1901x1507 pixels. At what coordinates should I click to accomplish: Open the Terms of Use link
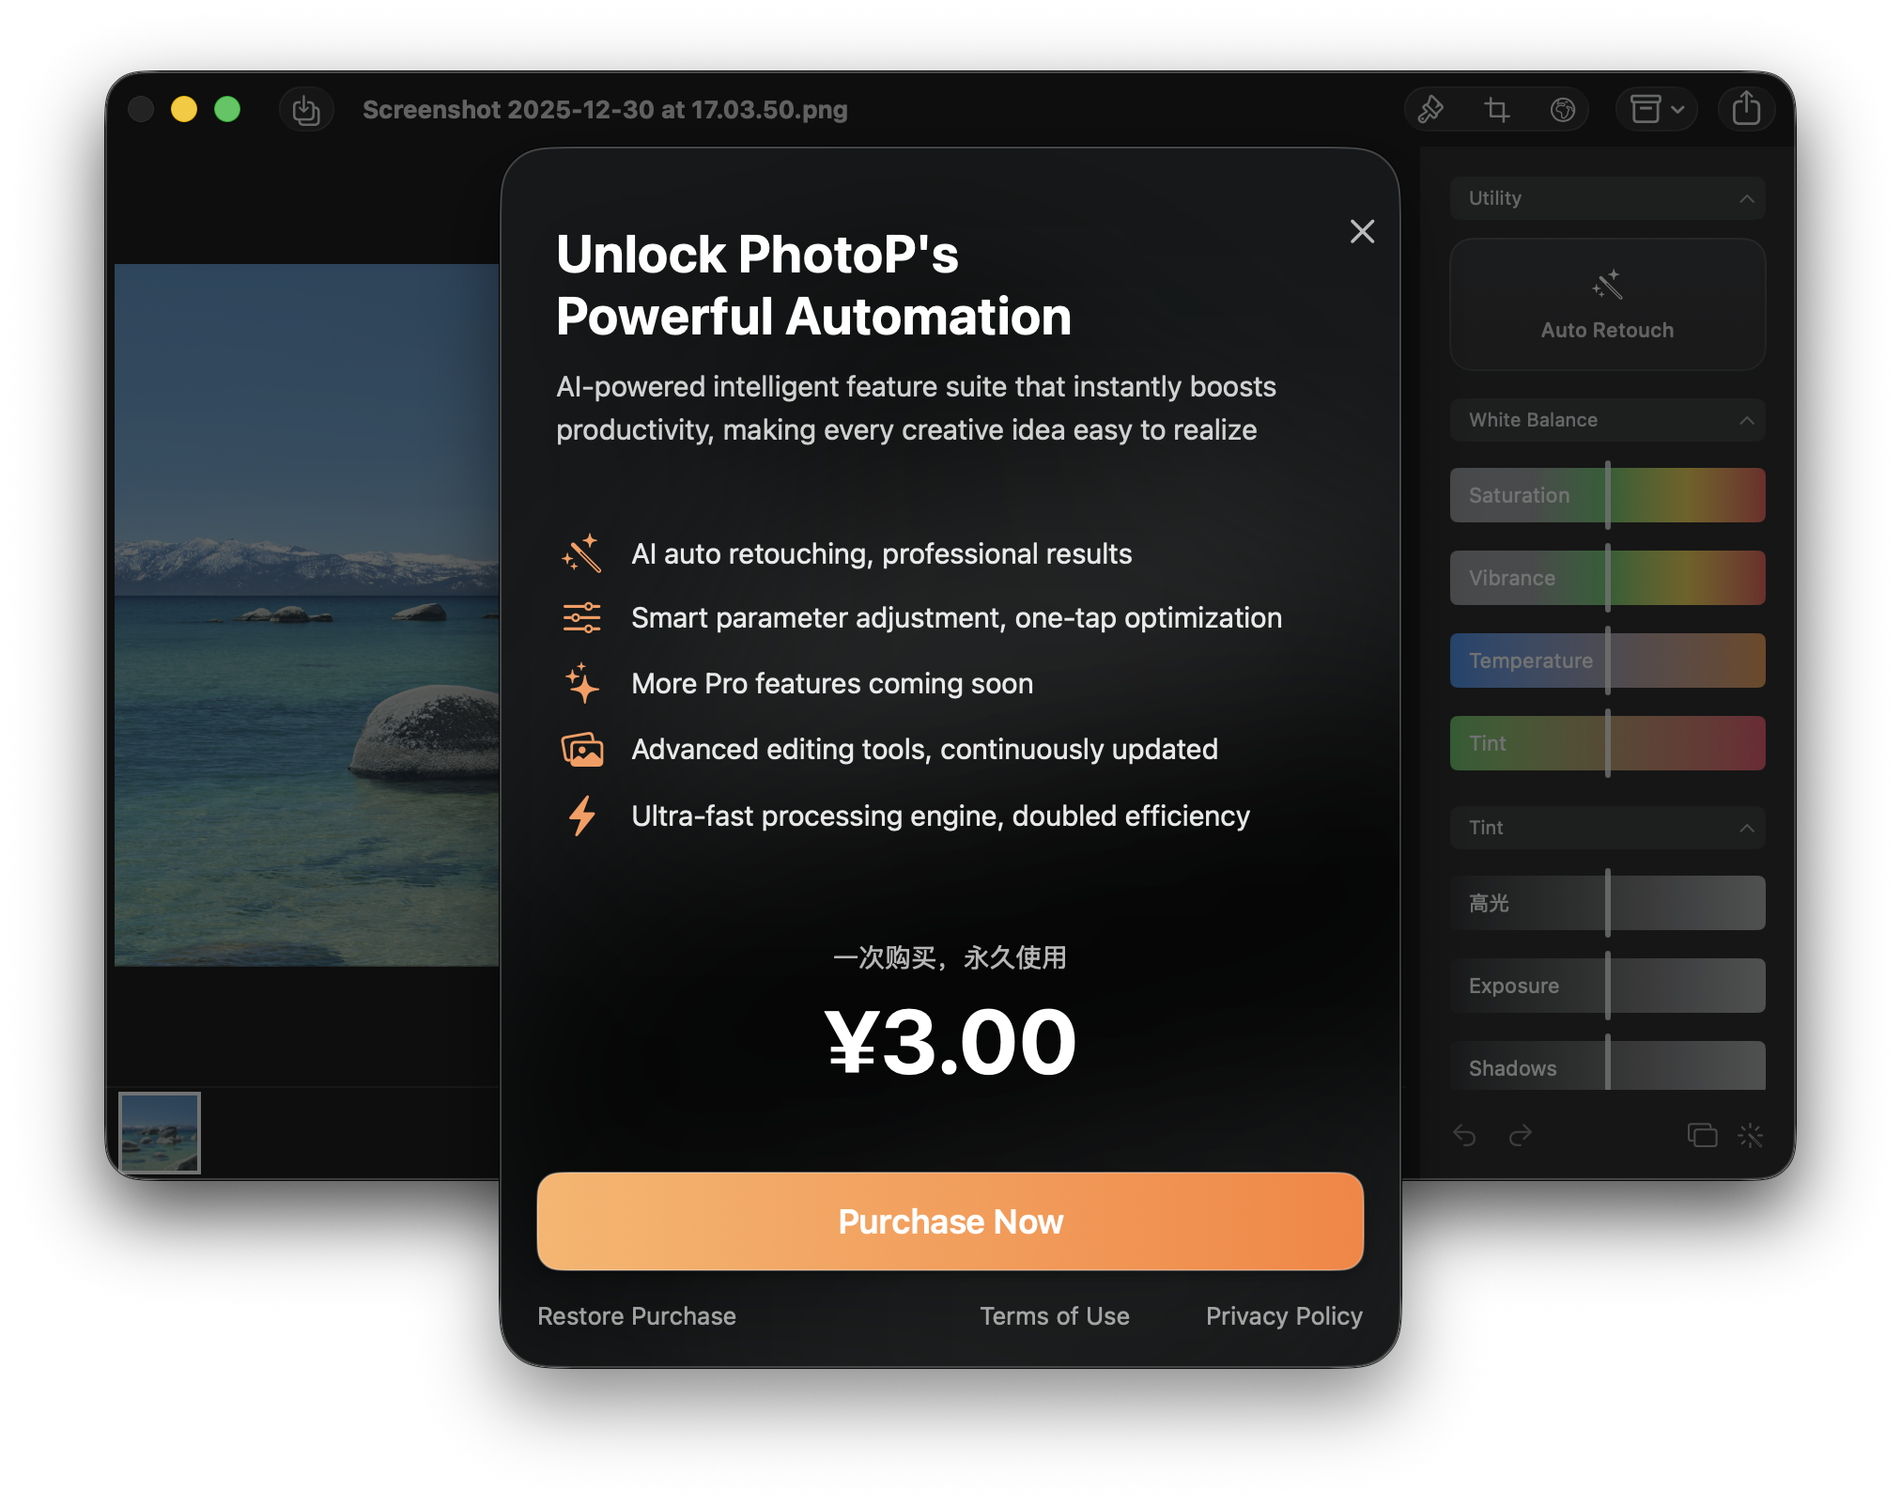[x=1054, y=1316]
